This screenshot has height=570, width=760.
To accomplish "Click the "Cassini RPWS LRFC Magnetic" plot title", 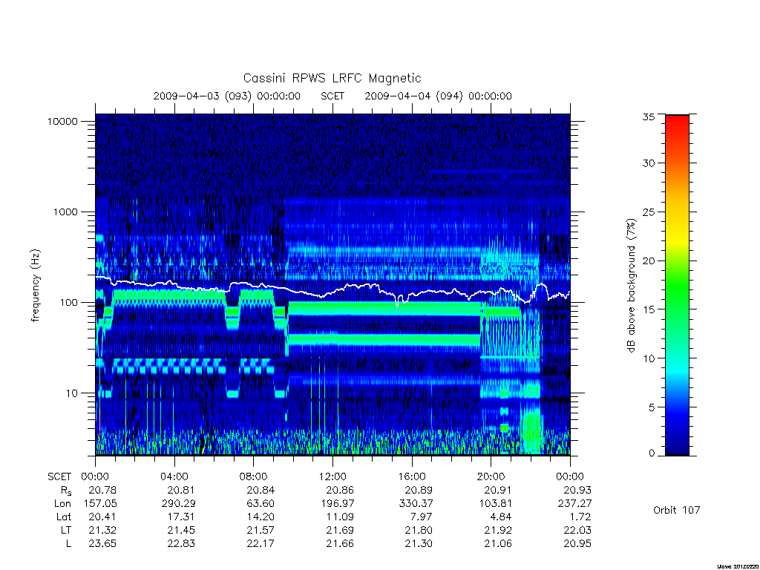I will click(x=332, y=79).
